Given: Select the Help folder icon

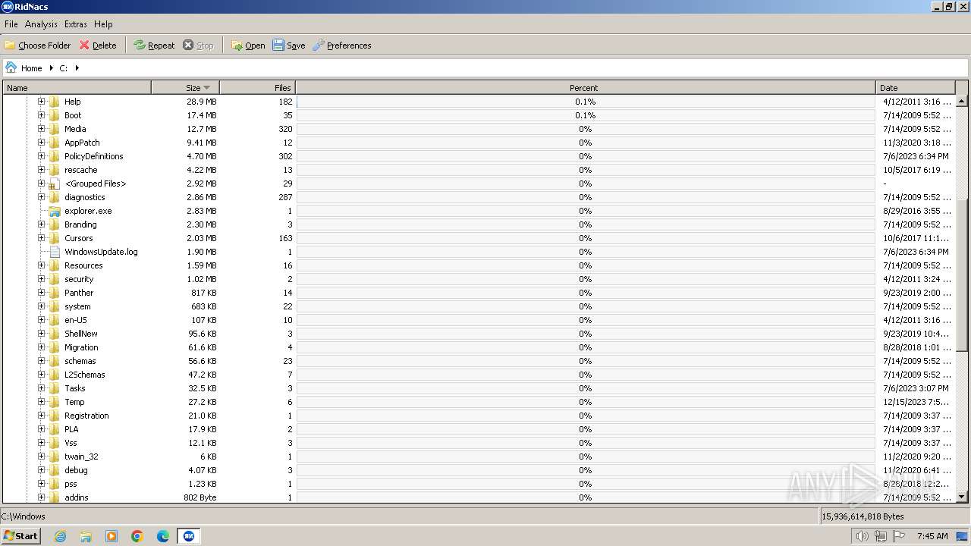Looking at the screenshot, I should [54, 102].
